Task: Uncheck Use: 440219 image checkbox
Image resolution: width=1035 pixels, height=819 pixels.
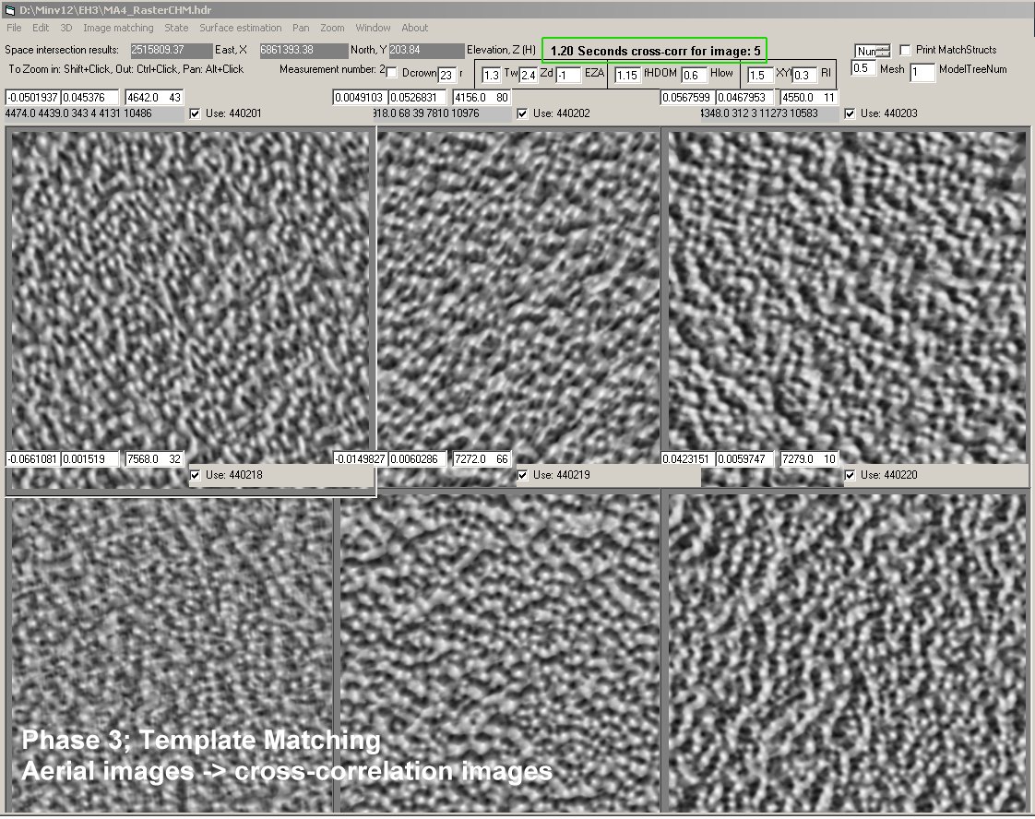Action: coord(523,475)
